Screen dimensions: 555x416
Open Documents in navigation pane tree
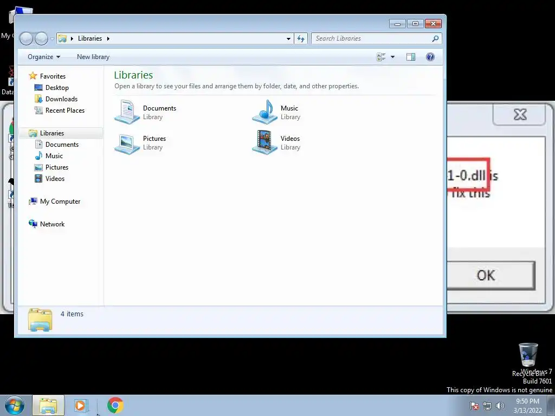tap(62, 144)
